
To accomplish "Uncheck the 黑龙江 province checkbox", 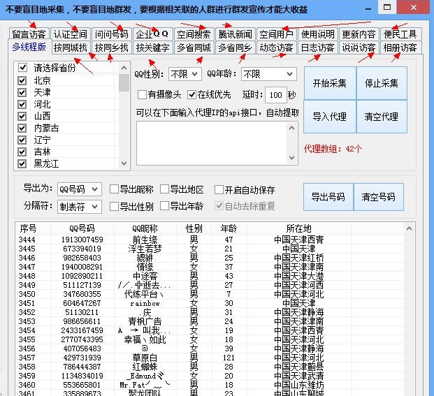I will click(22, 163).
